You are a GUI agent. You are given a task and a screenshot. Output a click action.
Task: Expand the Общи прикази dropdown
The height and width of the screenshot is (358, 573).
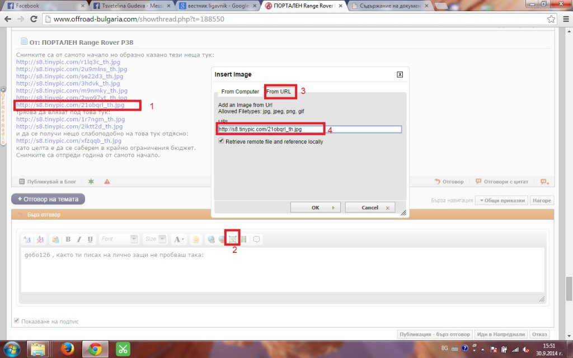(x=501, y=200)
